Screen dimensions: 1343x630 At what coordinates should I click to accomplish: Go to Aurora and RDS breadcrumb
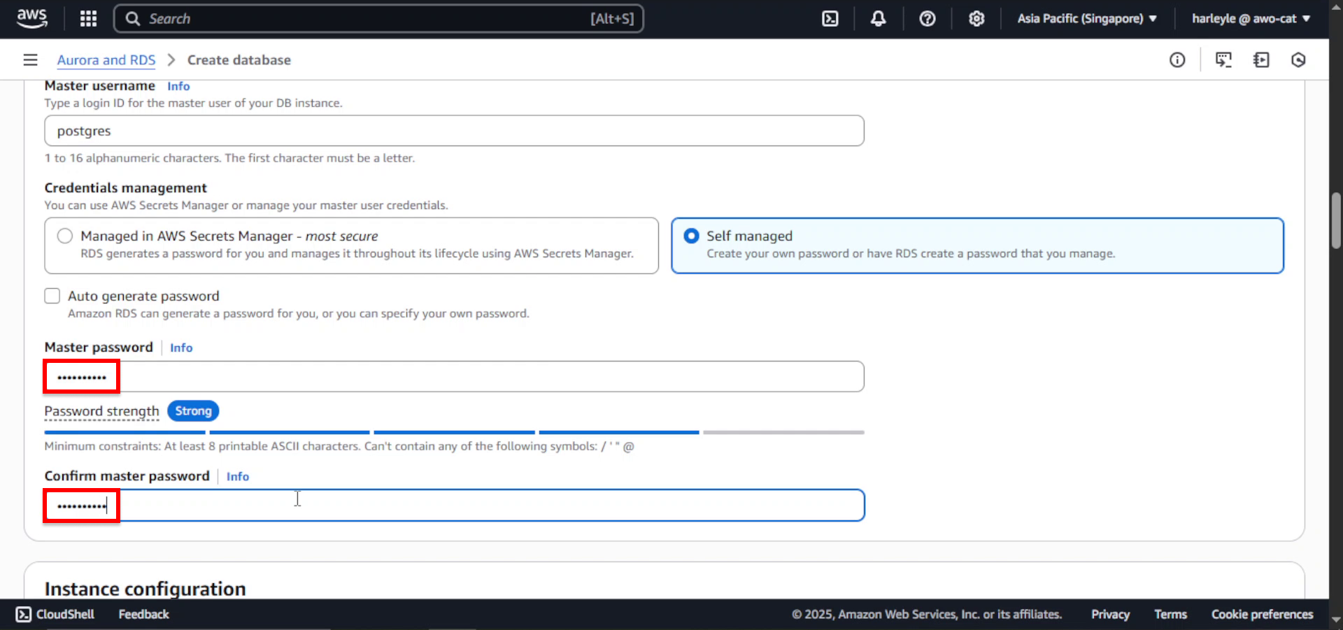point(106,60)
